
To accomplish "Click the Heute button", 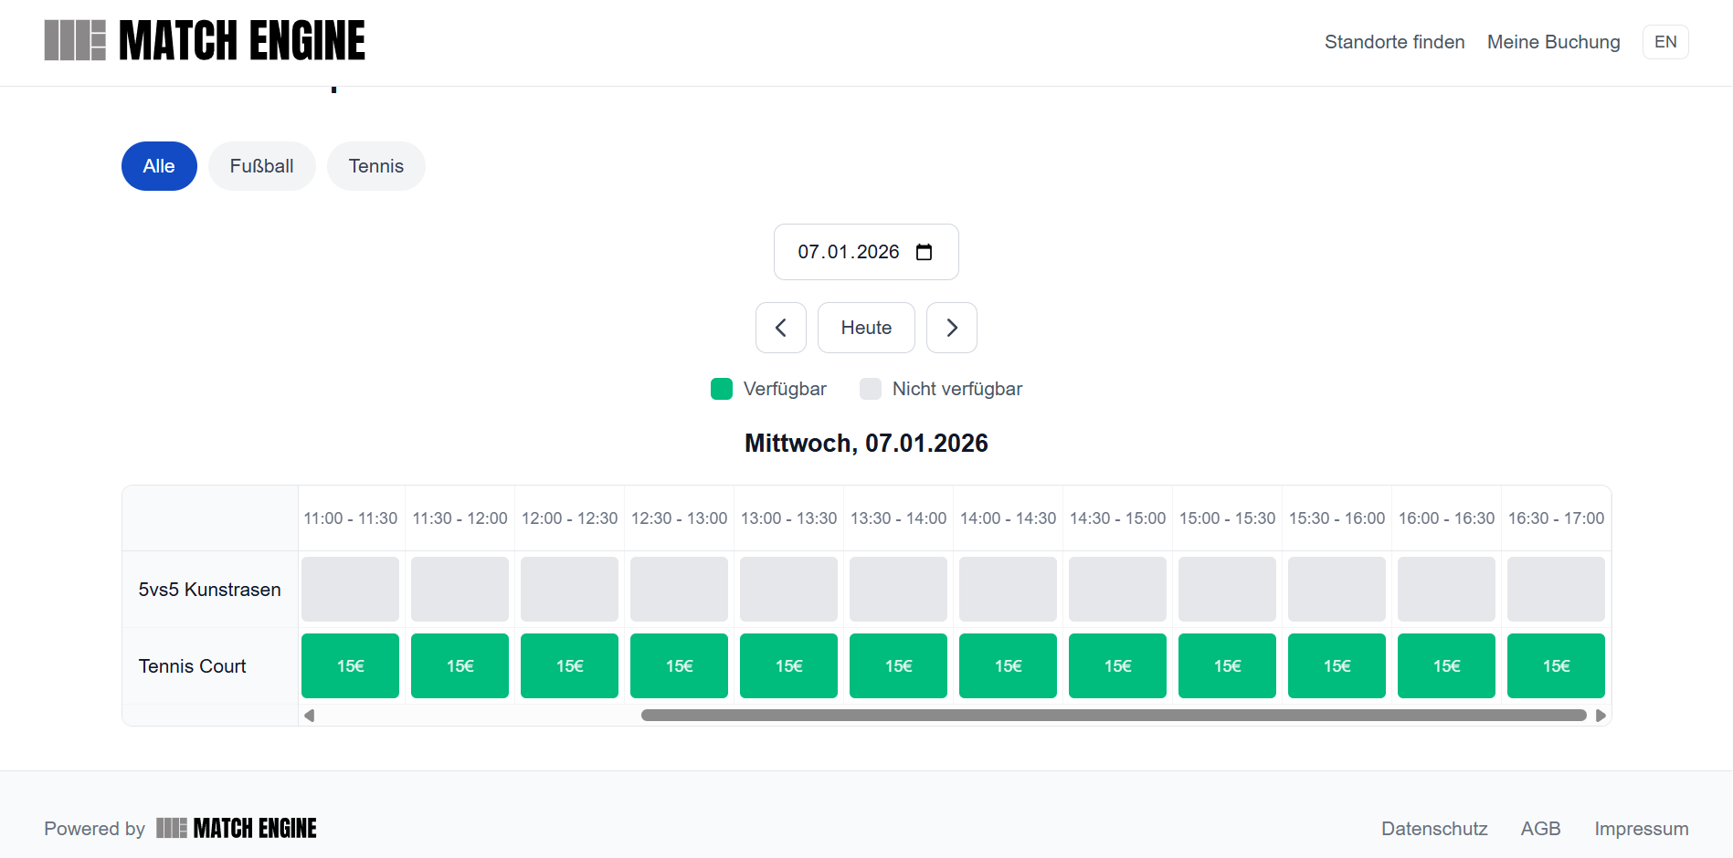I will click(x=865, y=327).
